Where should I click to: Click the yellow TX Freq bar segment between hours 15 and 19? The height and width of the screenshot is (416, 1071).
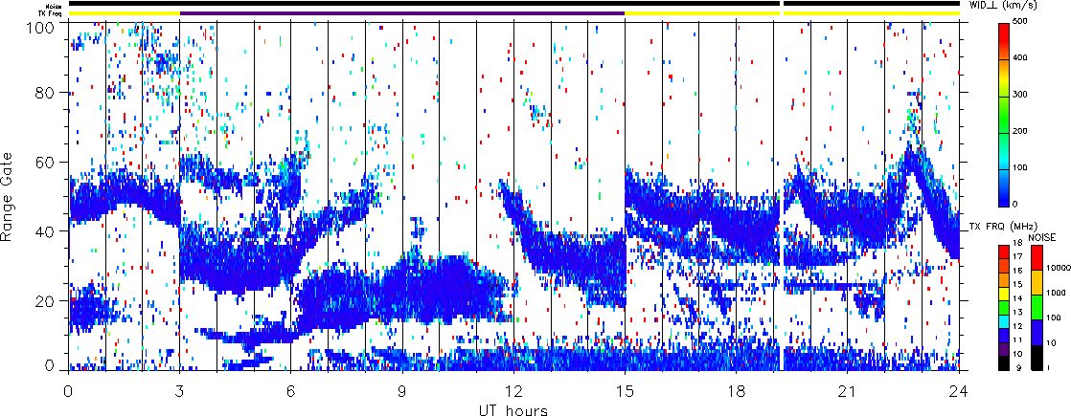tap(702, 13)
